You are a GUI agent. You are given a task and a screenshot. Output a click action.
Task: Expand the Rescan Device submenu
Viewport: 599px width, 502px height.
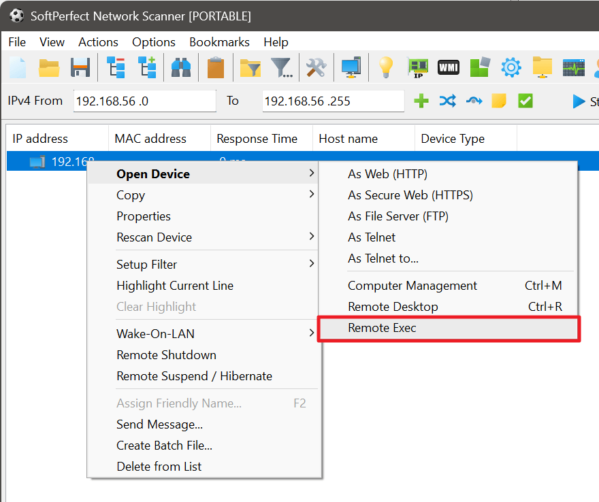pyautogui.click(x=204, y=237)
